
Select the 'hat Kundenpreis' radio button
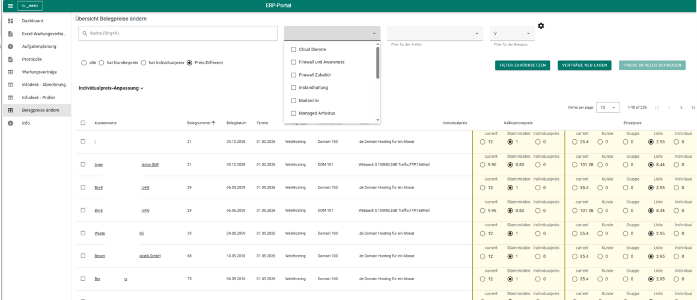click(x=102, y=62)
